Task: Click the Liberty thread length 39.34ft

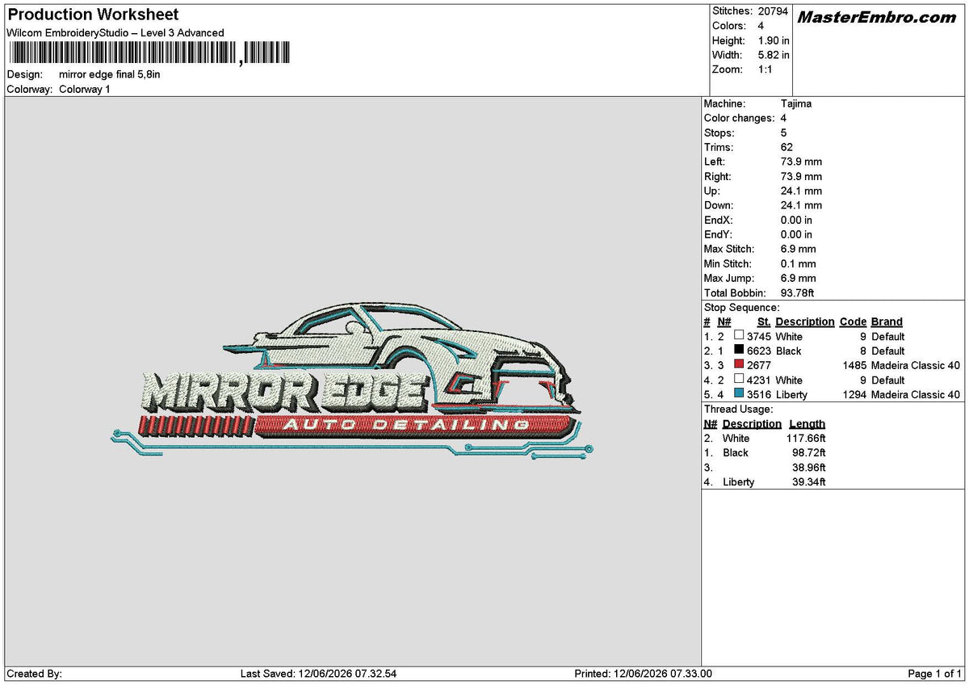Action: tap(809, 481)
